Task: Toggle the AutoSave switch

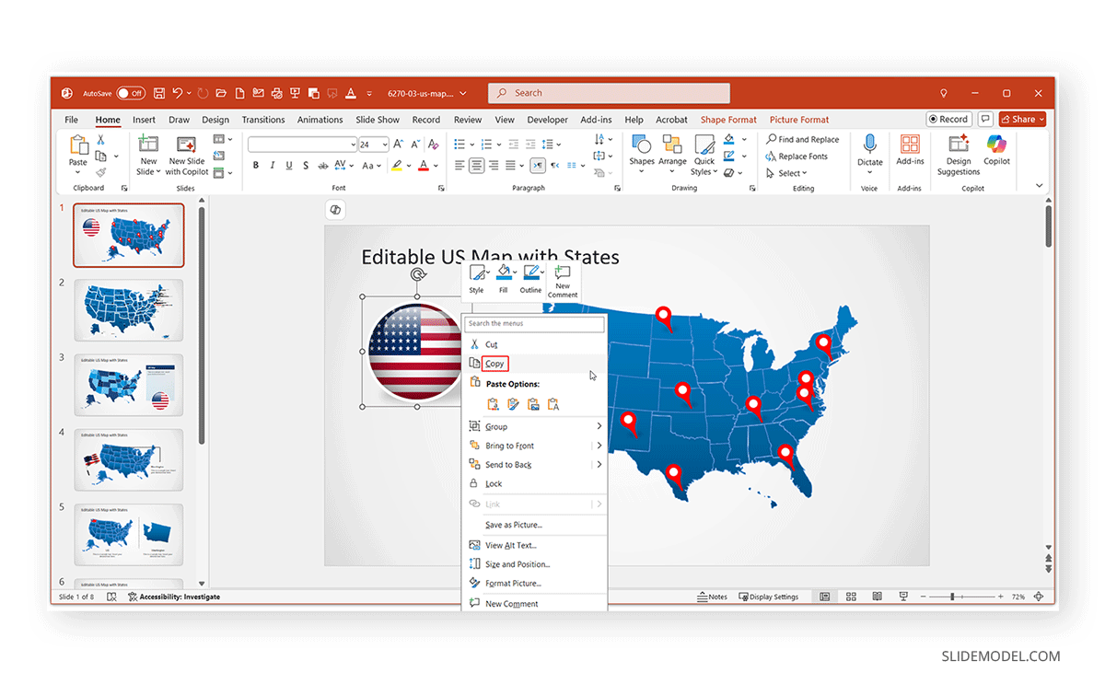Action: (130, 93)
